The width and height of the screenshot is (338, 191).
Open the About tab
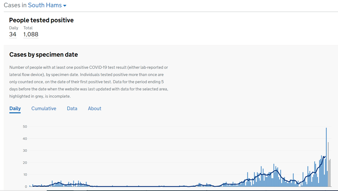click(x=95, y=108)
